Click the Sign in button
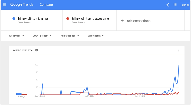Screen dimensions: 191x105 click(185, 5)
